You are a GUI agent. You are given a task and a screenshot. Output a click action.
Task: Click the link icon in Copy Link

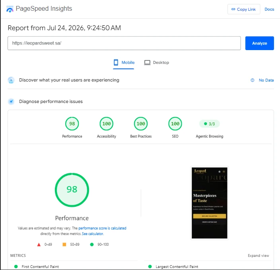(233, 9)
